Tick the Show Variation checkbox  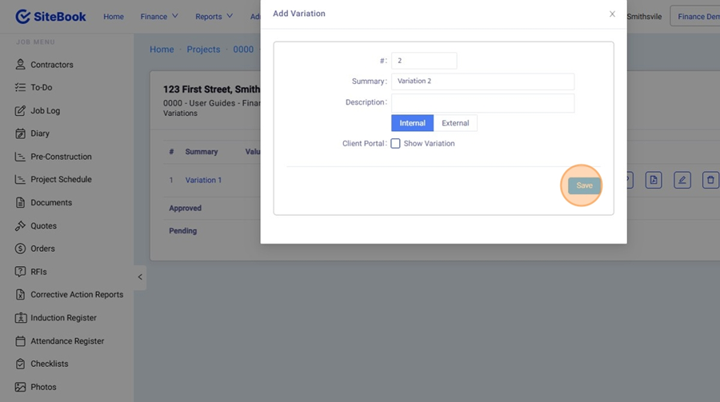[395, 144]
